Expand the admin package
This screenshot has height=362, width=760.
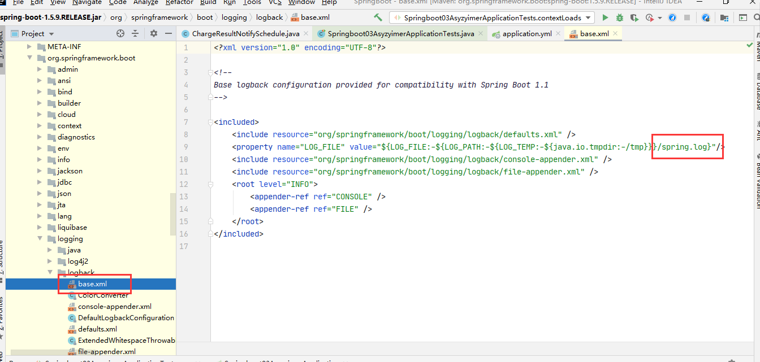coord(40,69)
